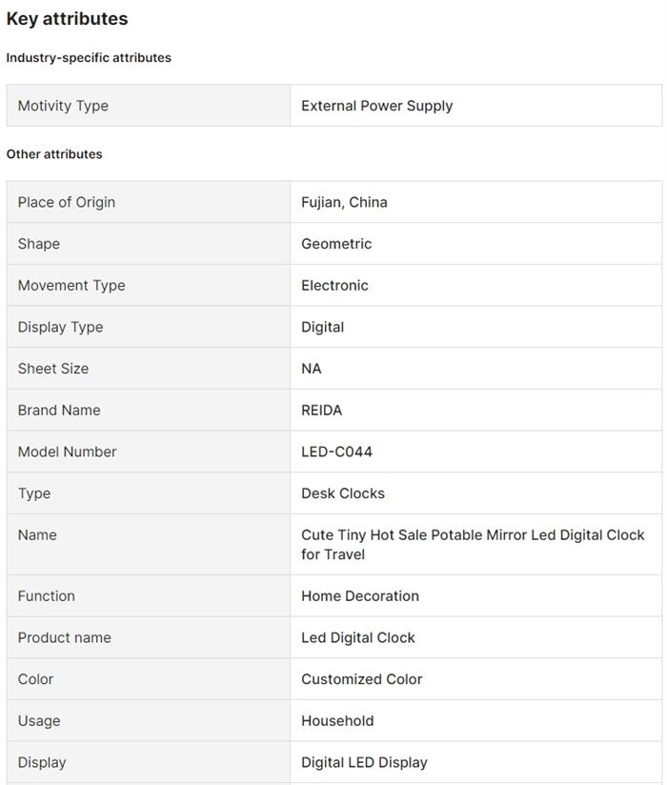
Task: Select the Home Decoration function value
Action: pos(360,596)
